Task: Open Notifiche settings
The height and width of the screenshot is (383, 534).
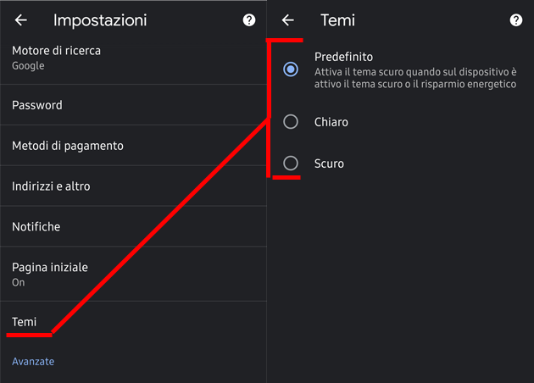Action: 36,226
